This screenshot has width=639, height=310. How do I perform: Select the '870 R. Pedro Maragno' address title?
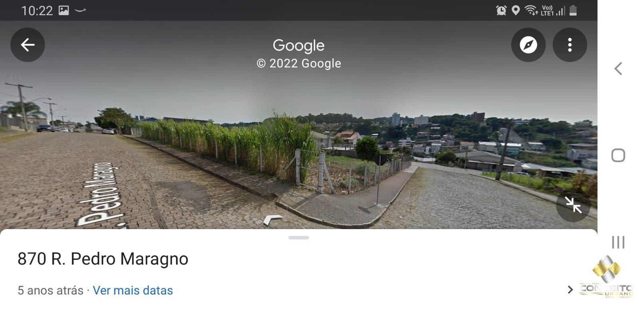103,259
